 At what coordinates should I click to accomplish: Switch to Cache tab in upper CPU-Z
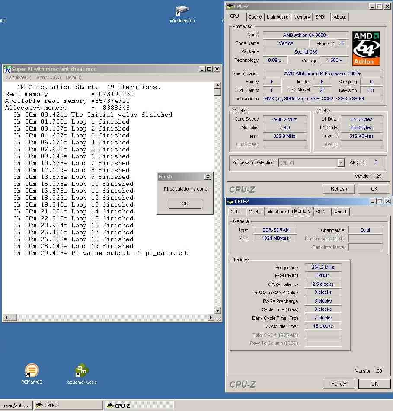coord(255,17)
